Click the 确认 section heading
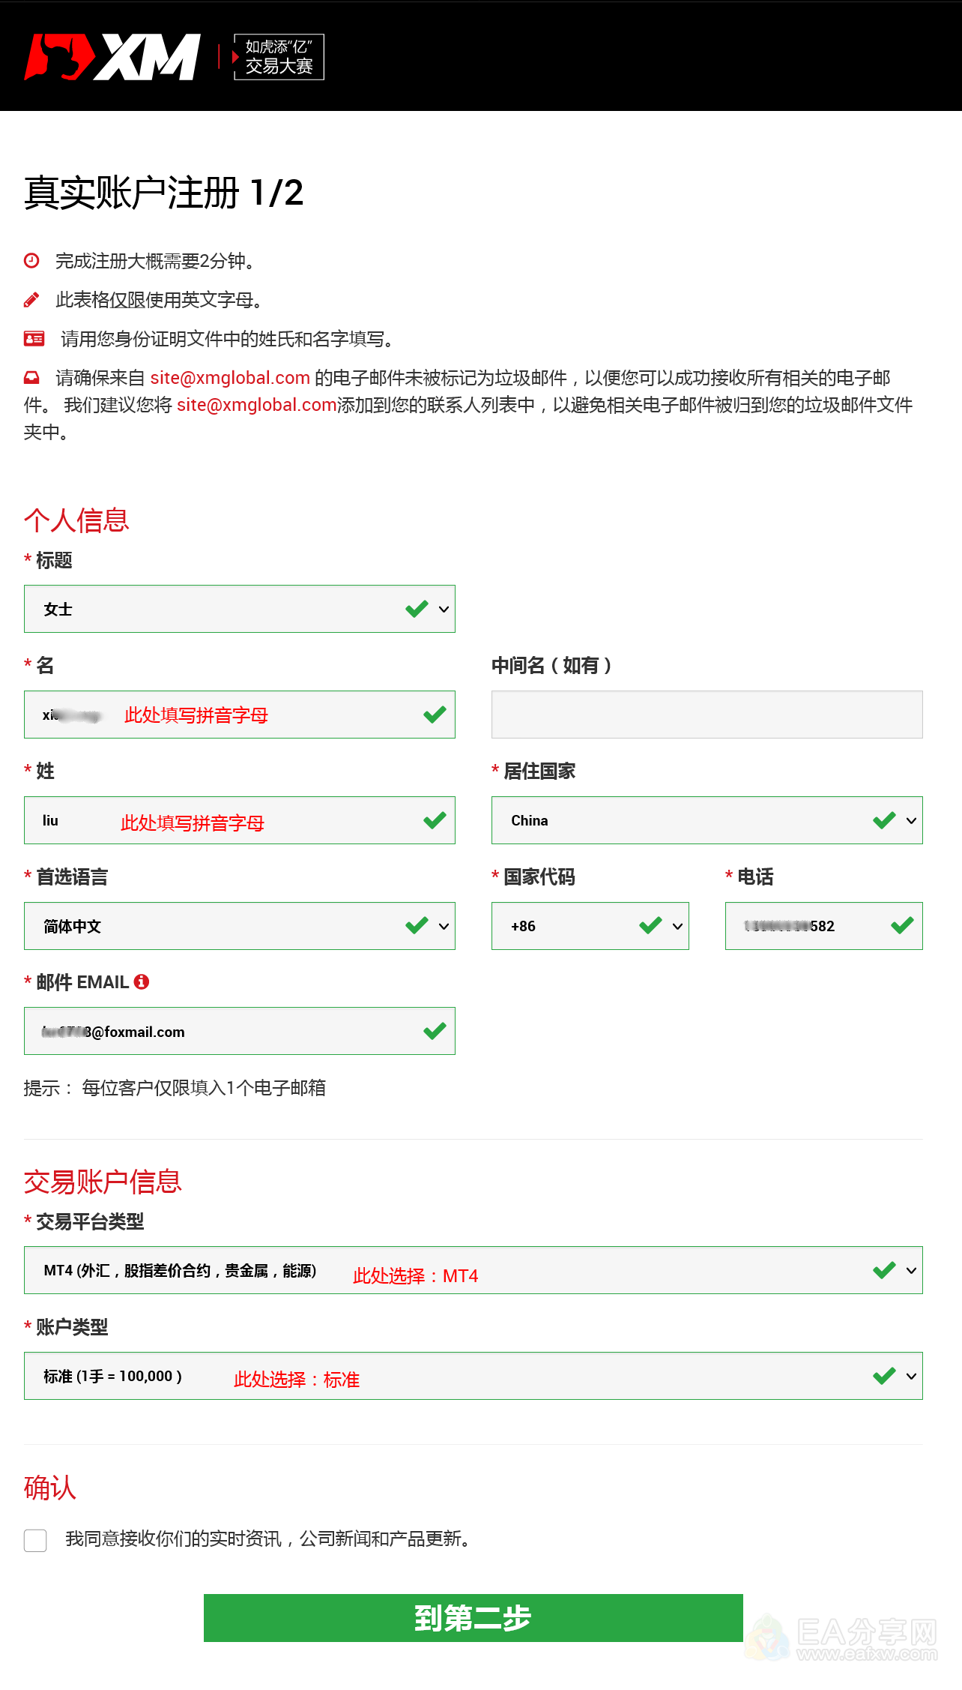962x1690 pixels. [50, 1488]
